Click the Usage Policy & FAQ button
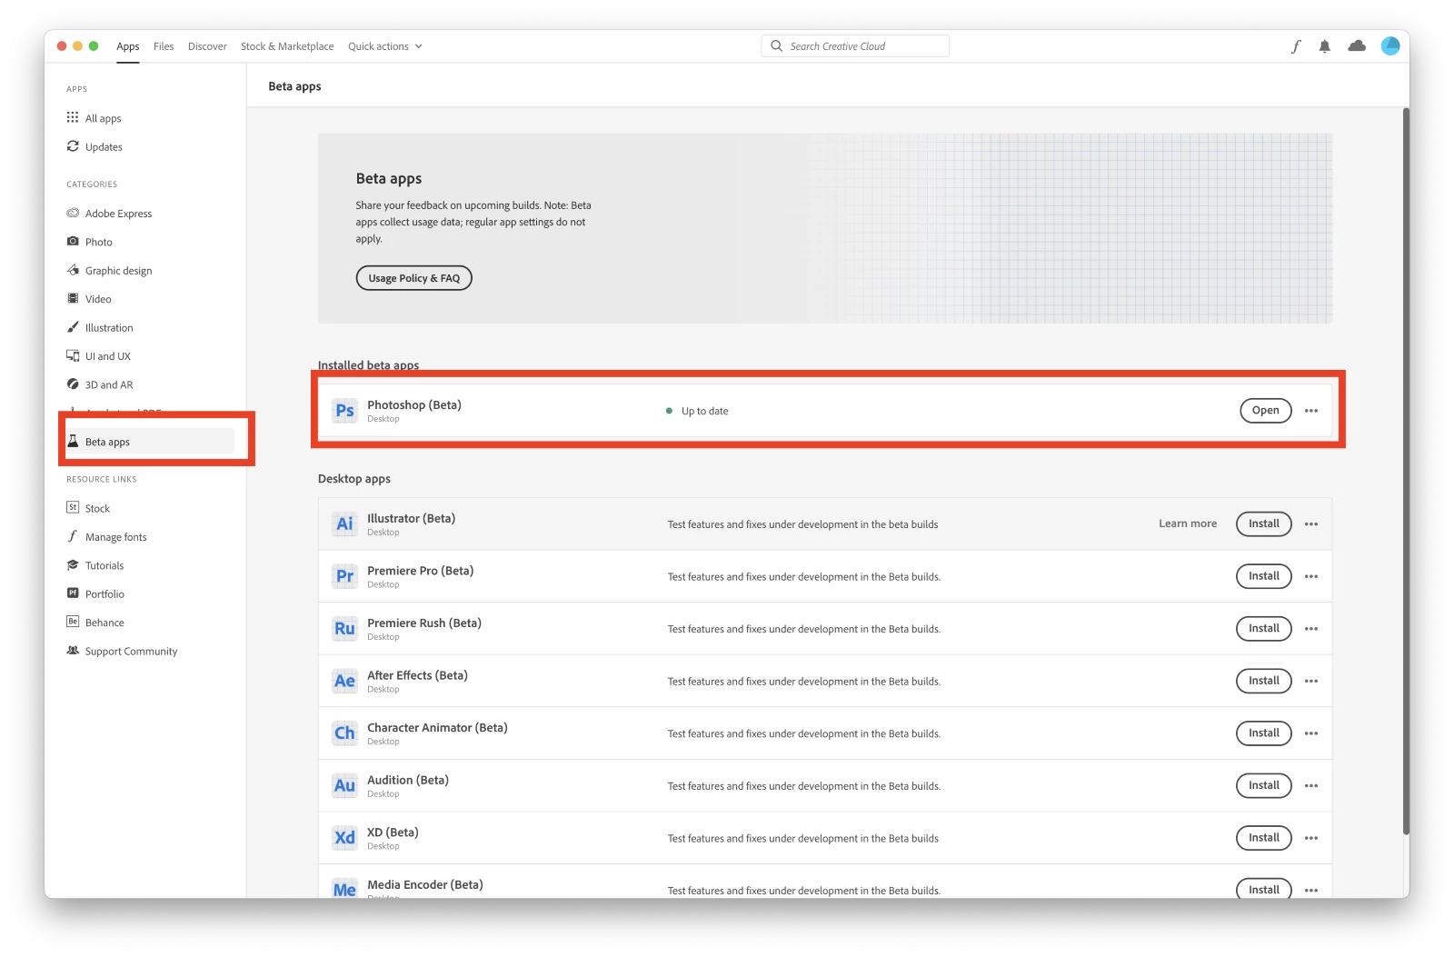 click(x=414, y=278)
